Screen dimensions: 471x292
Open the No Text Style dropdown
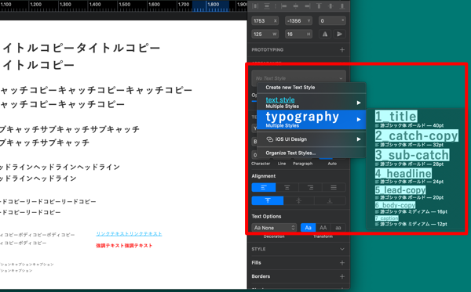pyautogui.click(x=298, y=78)
